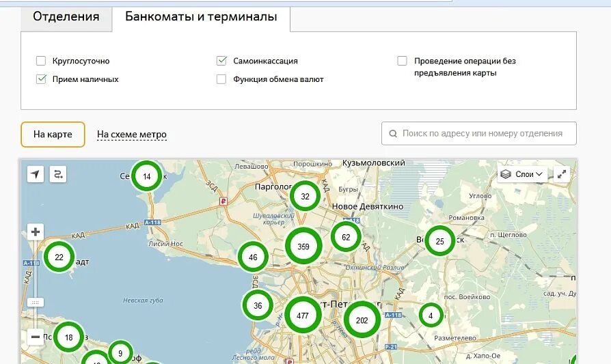Click the Романовка map label
This screenshot has width=611, height=364.
466,218
